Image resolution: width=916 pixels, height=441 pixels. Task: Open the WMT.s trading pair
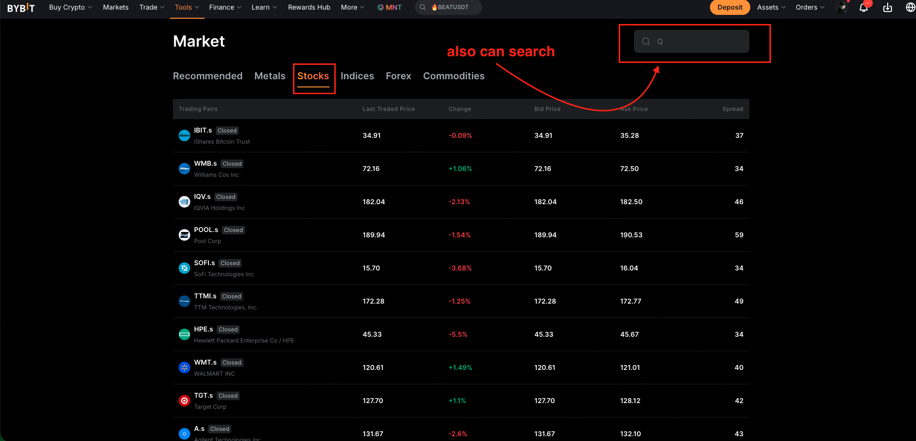pos(461,367)
